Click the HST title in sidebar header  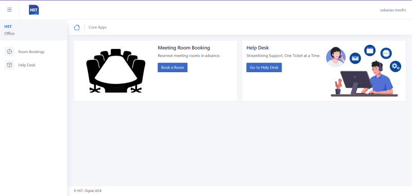[8, 27]
